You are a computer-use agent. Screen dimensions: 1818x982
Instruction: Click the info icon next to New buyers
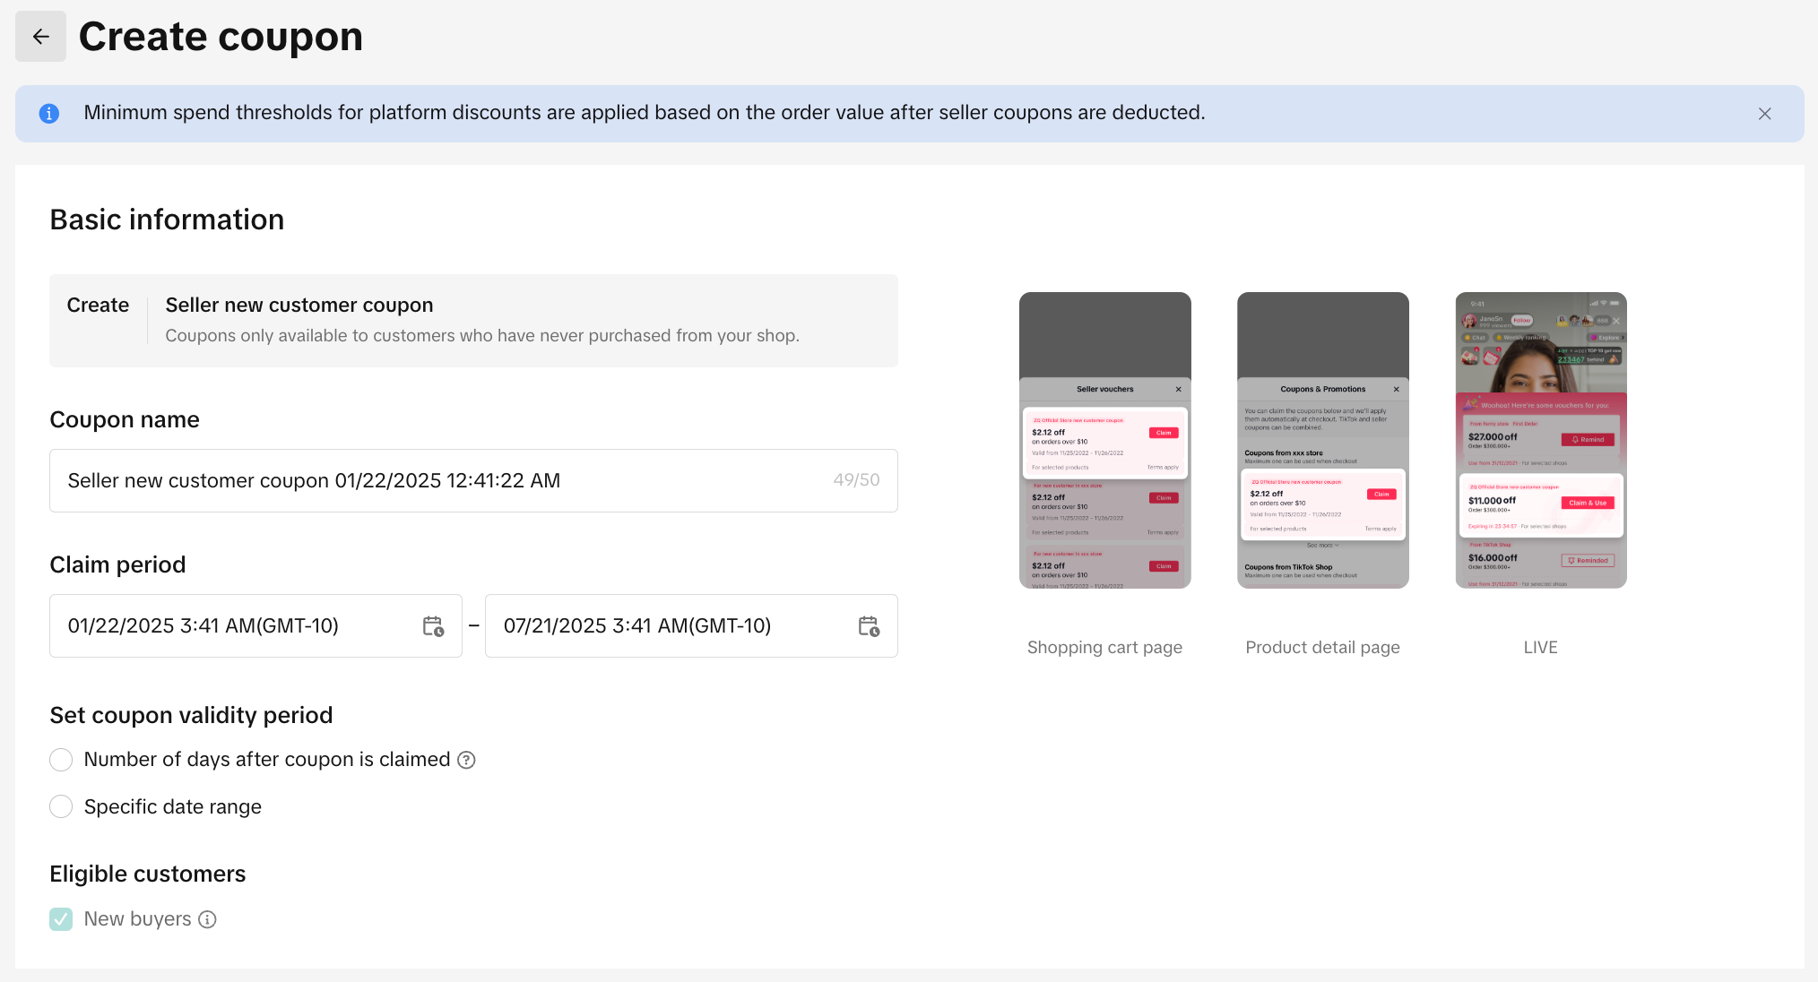pyautogui.click(x=207, y=919)
